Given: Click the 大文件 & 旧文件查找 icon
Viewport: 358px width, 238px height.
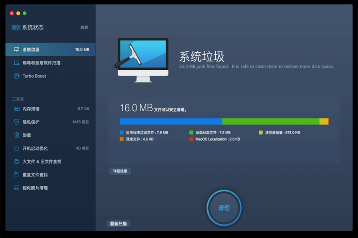Looking at the screenshot, I should point(17,162).
